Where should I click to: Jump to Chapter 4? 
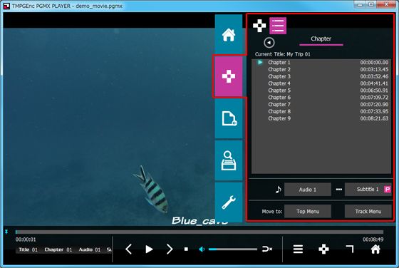tap(321, 83)
